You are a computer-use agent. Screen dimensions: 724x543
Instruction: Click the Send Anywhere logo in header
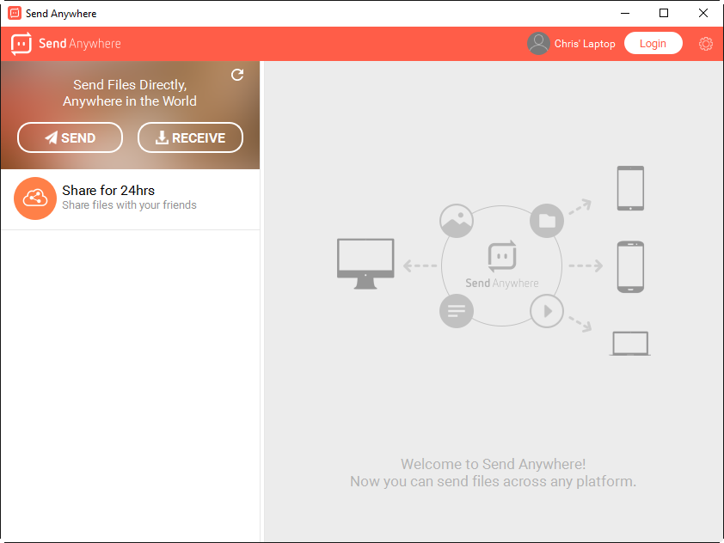pos(66,44)
